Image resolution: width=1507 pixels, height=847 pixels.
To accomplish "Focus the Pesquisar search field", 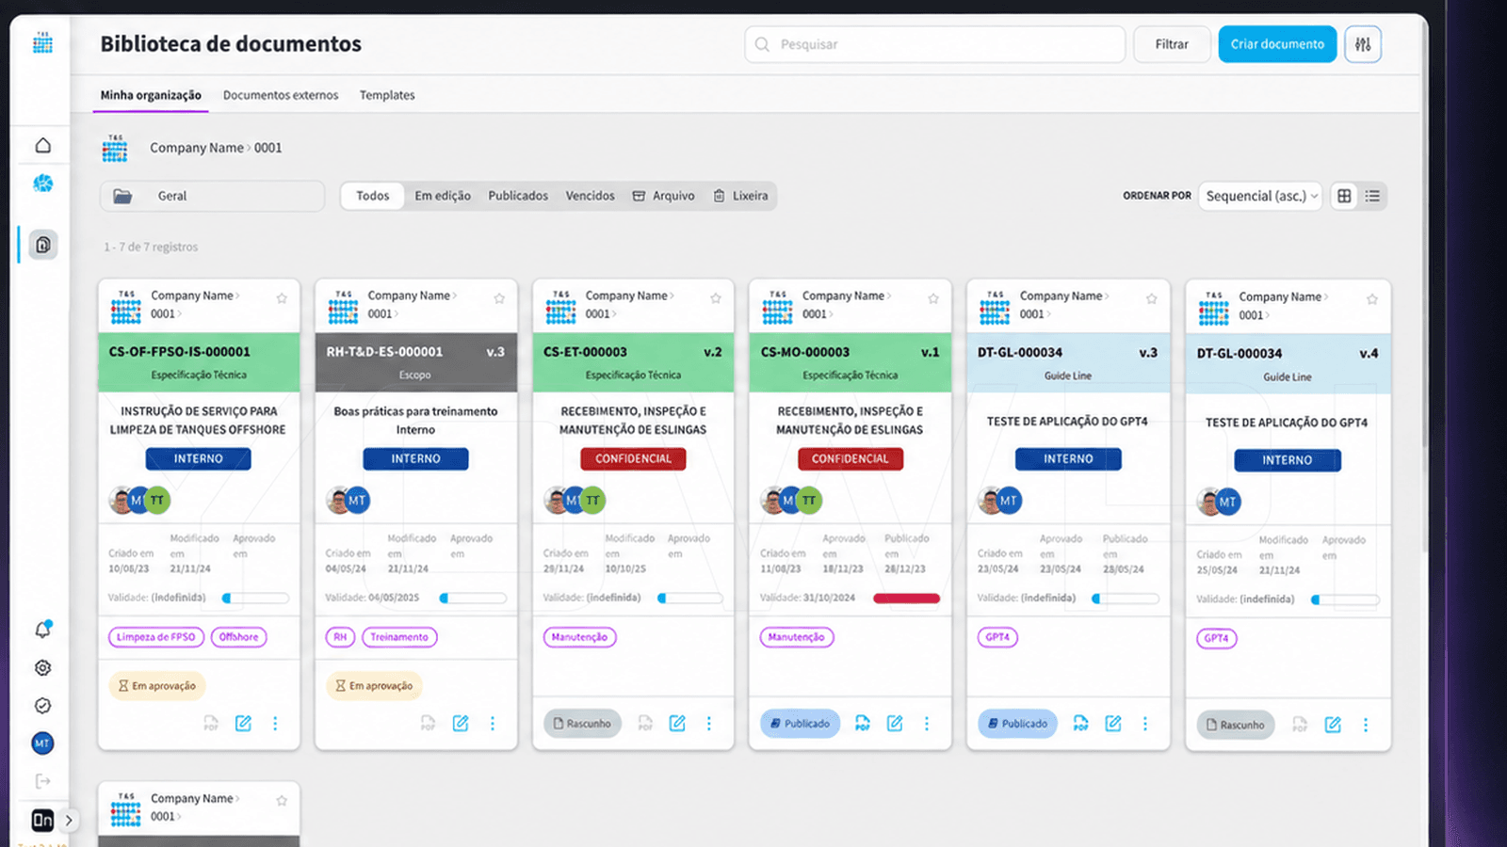I will coord(935,44).
